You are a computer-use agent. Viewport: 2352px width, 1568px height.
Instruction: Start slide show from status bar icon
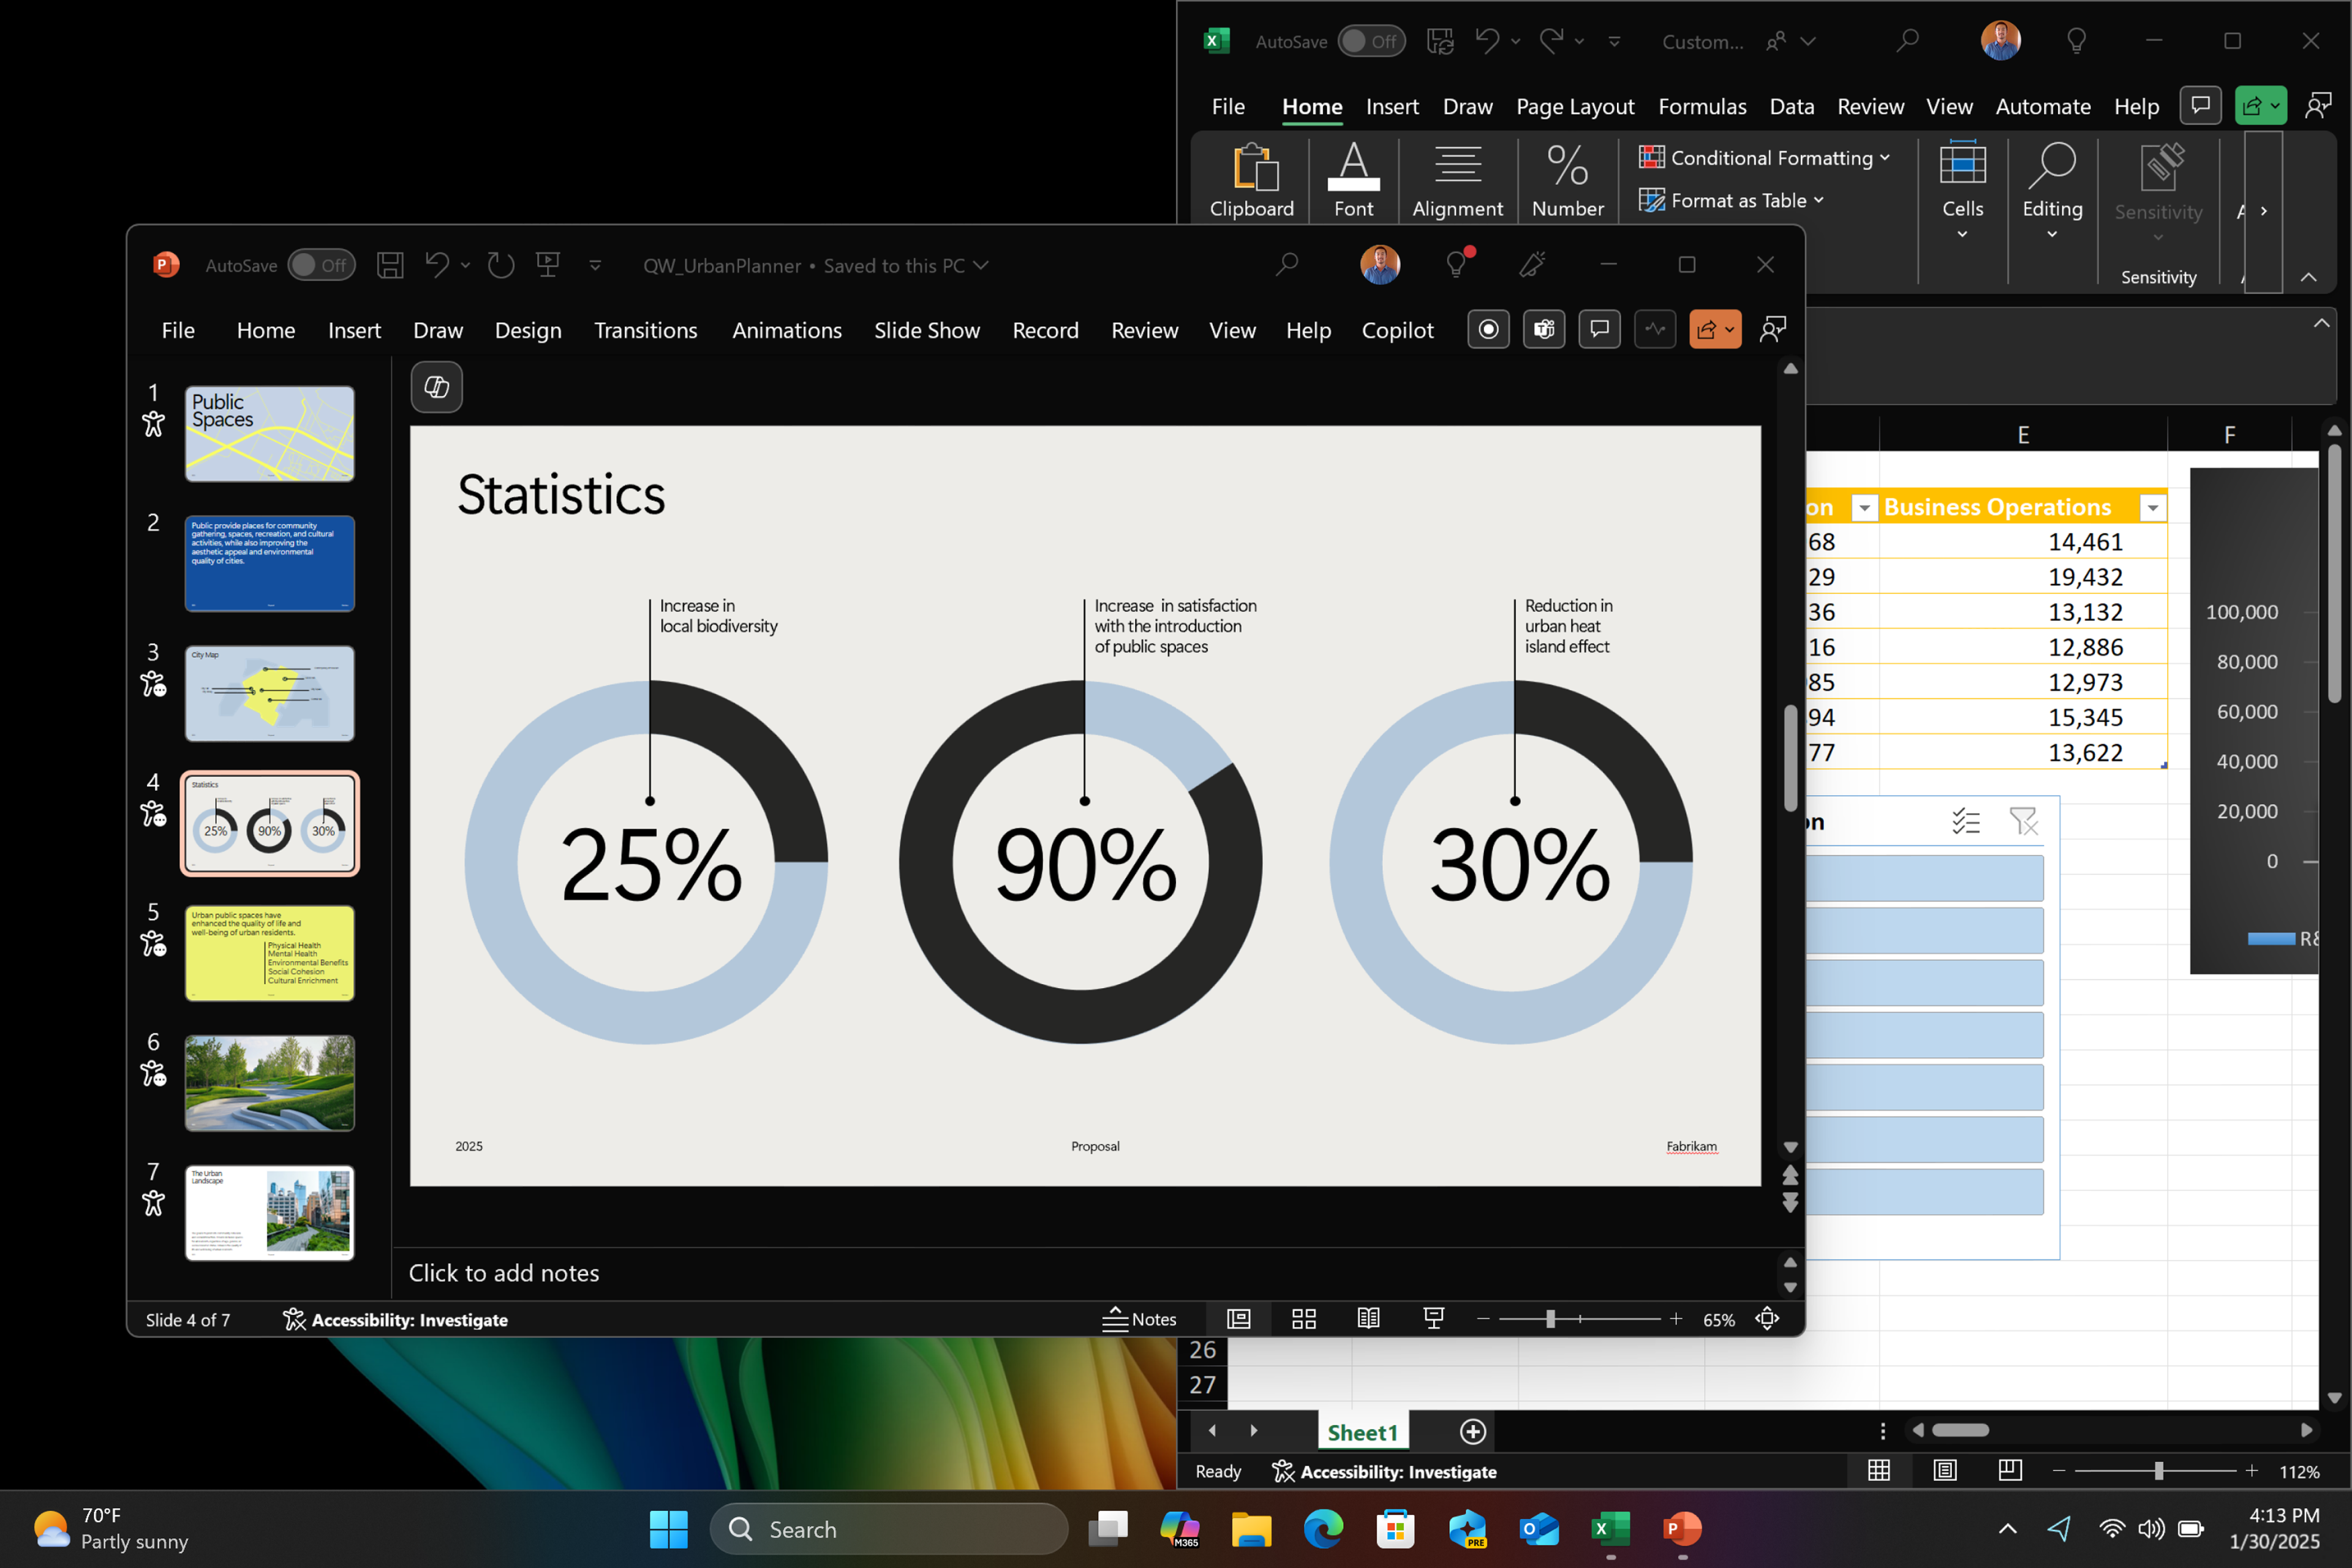click(x=1433, y=1319)
